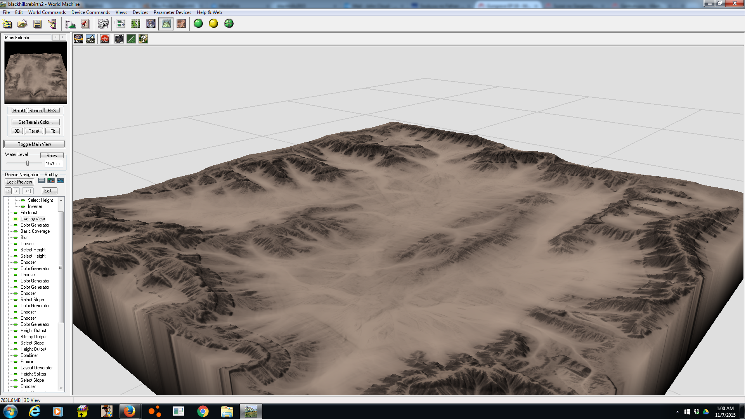Click the red Reset camera icon
The height and width of the screenshot is (419, 745).
[105, 39]
